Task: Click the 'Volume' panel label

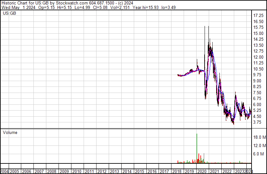Action: pyautogui.click(x=10, y=132)
